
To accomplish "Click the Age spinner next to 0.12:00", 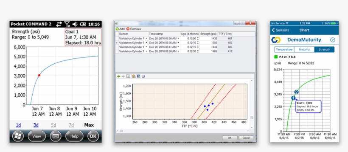I will point(198,38).
